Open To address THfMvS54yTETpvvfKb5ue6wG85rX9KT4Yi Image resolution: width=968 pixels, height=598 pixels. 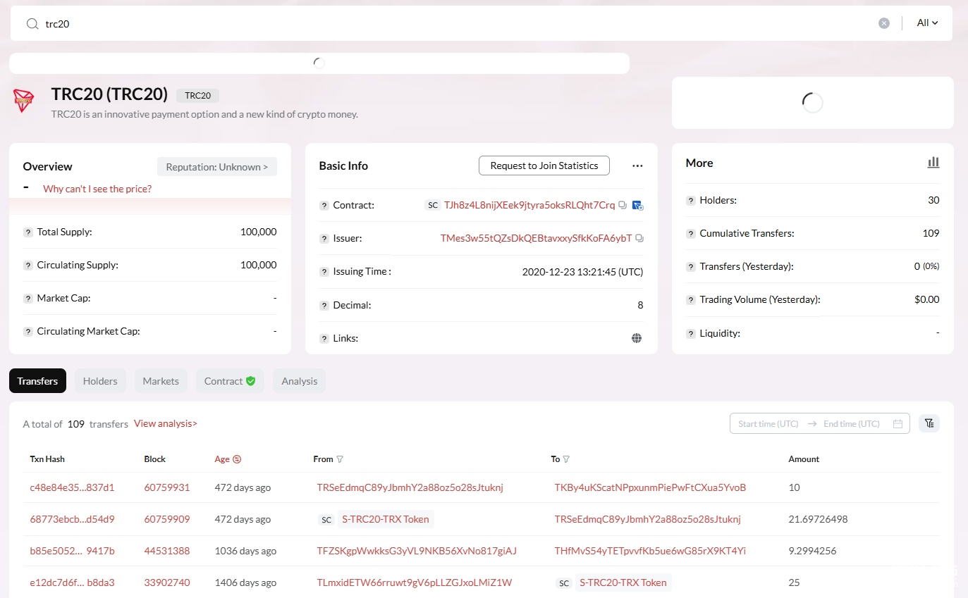tap(650, 551)
